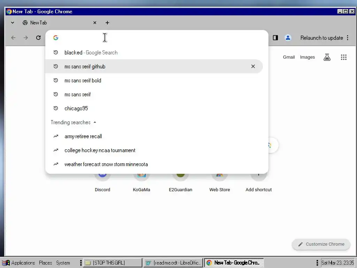Screen dimensions: 357x268
Task: Click the Google logo in the address bar
Action: [x=56, y=38]
